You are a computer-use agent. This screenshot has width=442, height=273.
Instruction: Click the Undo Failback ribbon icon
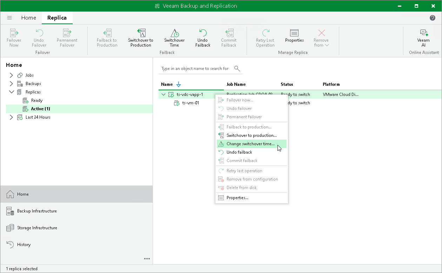(x=203, y=33)
